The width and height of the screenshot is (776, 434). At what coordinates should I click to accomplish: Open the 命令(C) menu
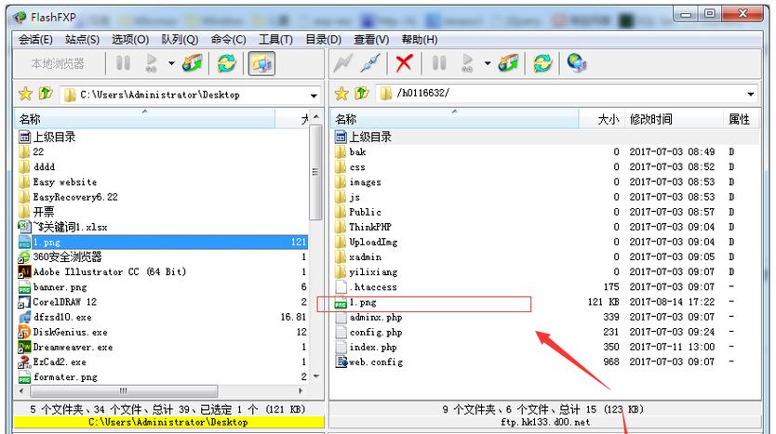pyautogui.click(x=228, y=40)
